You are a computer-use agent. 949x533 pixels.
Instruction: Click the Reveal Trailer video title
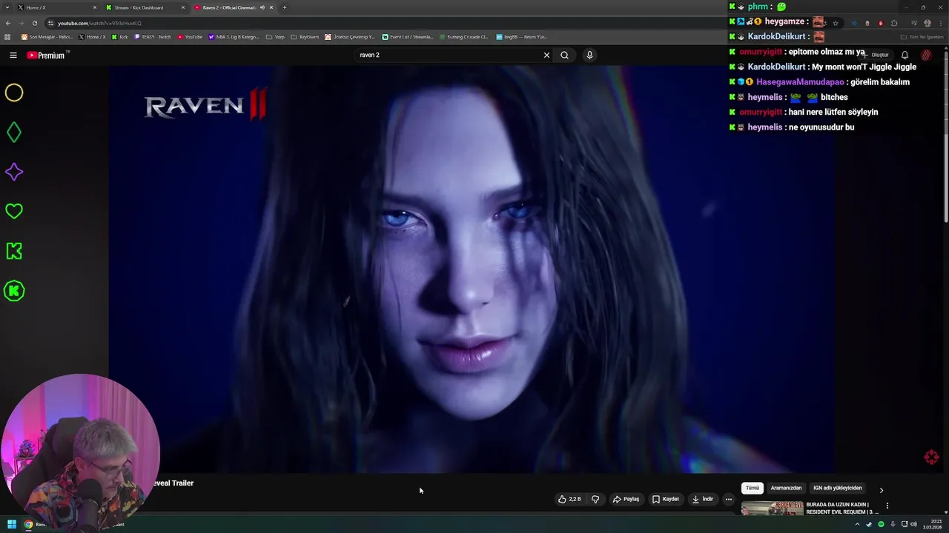pyautogui.click(x=172, y=483)
